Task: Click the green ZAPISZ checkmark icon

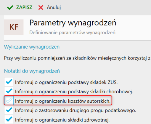Action: tap(10, 8)
